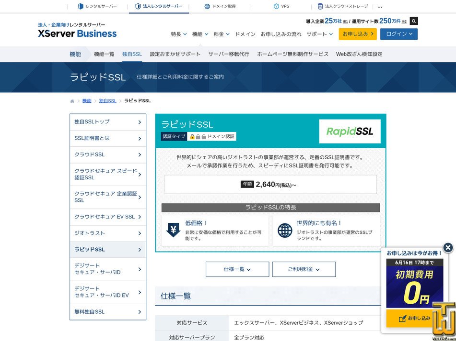Open the ドメイン取得 tab
Viewport: 456px width, 341px height.
(220, 6)
